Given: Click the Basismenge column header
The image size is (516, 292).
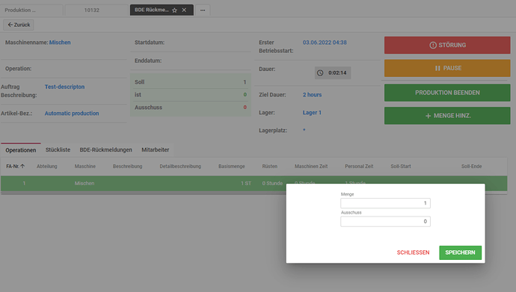Looking at the screenshot, I should [232, 167].
